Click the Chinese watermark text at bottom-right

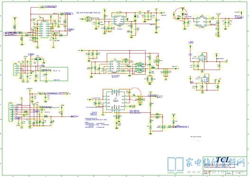pos(215,162)
